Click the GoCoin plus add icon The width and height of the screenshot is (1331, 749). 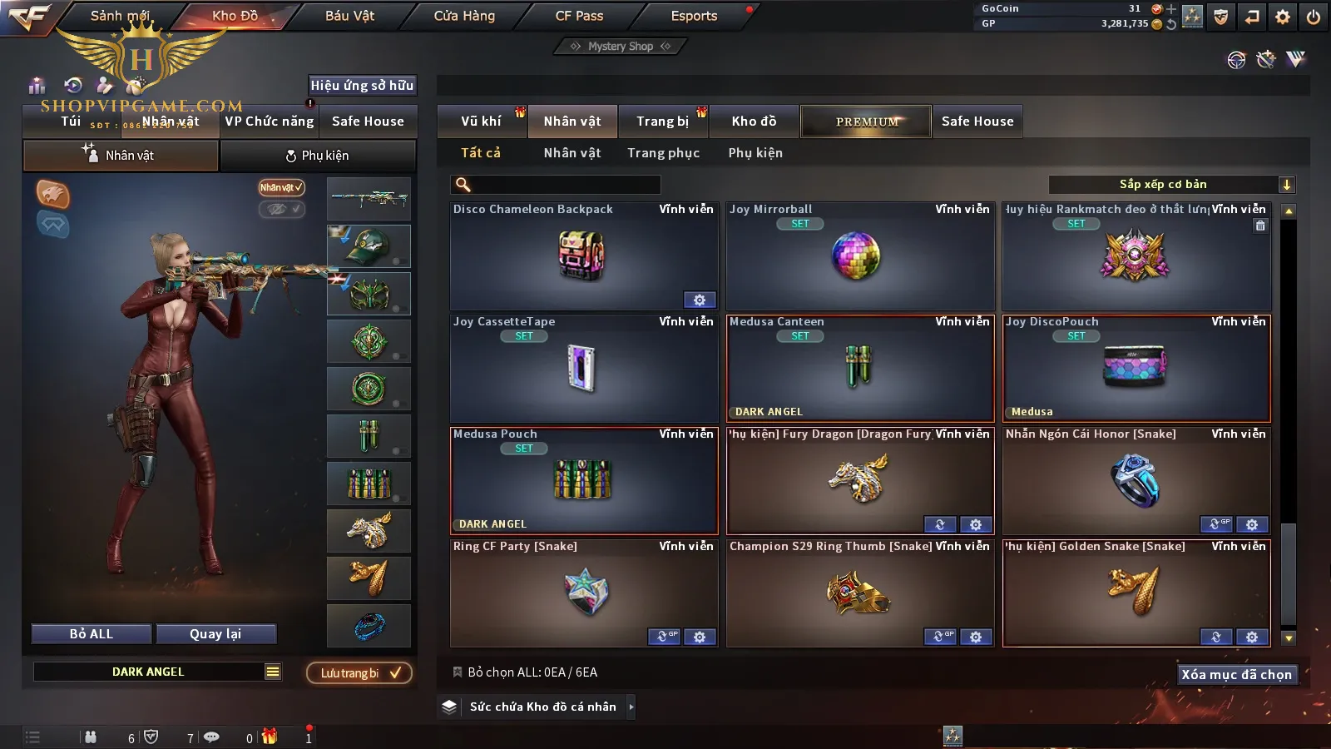click(1171, 9)
